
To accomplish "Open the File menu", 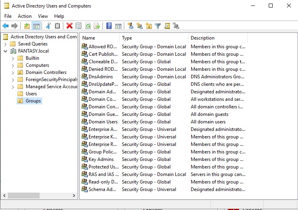I will pyautogui.click(x=8, y=16).
